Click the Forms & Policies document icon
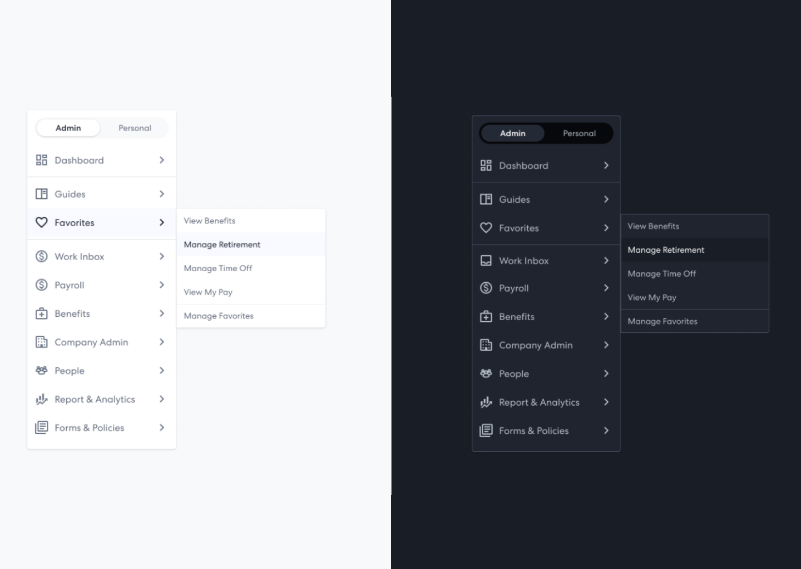This screenshot has height=569, width=801. pos(41,427)
